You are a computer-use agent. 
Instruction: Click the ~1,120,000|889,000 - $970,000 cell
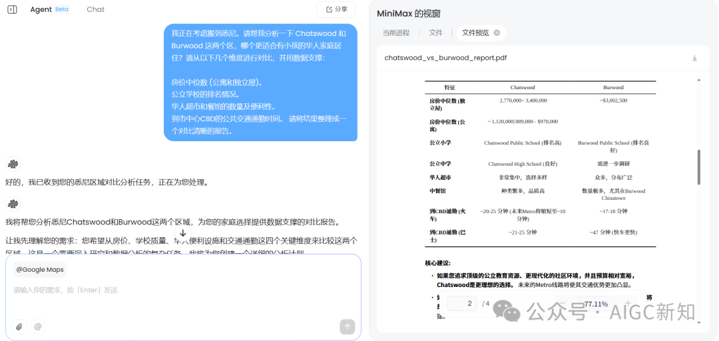click(523, 122)
